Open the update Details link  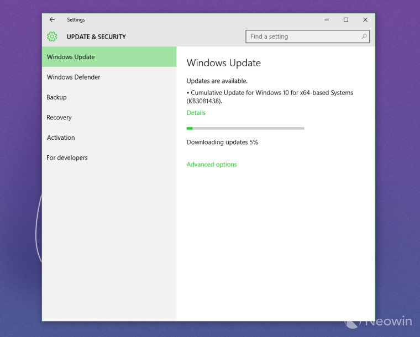pyautogui.click(x=196, y=113)
